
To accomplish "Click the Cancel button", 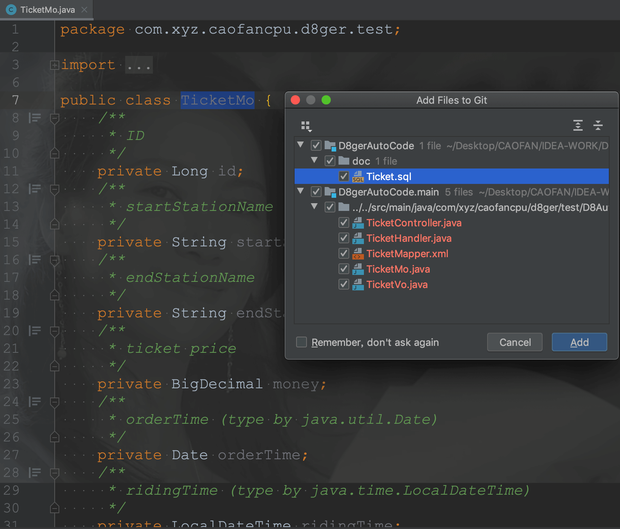I will (515, 342).
